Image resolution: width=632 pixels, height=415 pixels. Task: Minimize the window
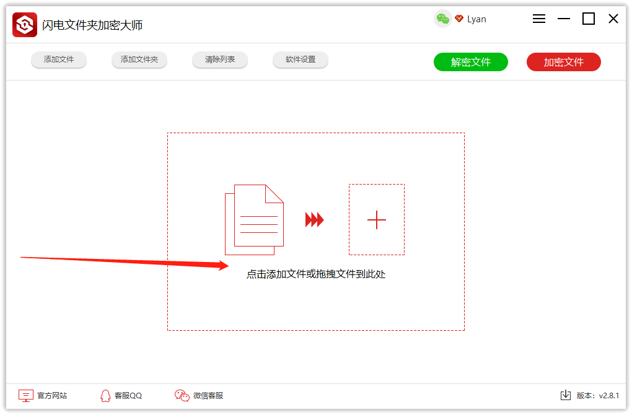[564, 19]
